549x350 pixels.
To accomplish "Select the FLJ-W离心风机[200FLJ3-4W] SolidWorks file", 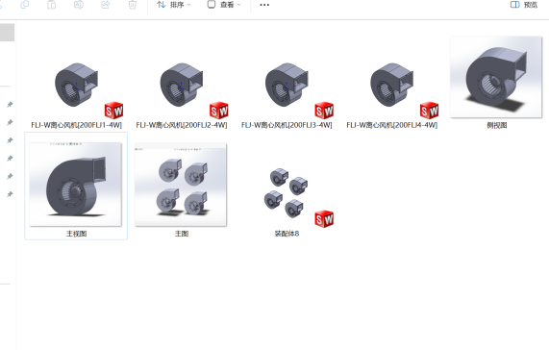I will [287, 94].
